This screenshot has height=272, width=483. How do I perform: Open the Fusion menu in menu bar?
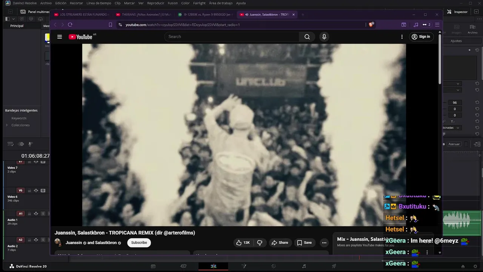(173, 3)
